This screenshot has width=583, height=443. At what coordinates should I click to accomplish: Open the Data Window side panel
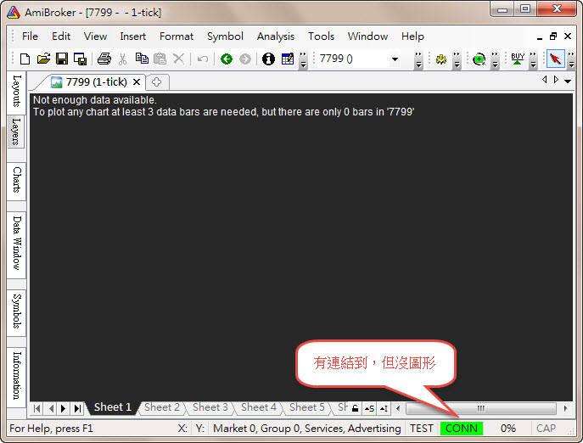pyautogui.click(x=16, y=244)
